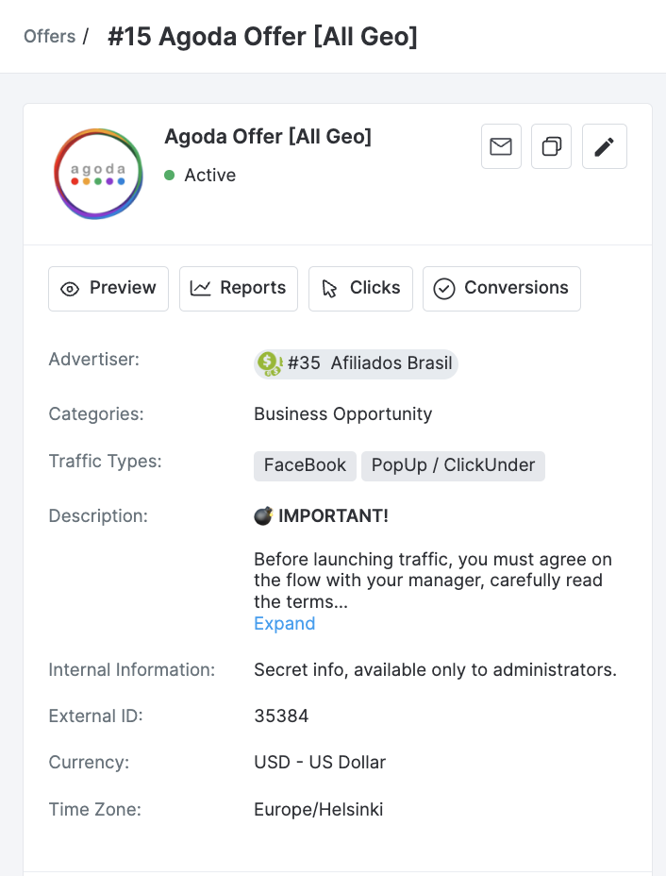The height and width of the screenshot is (876, 666).
Task: Click the Business Opportunity category text
Action: 342,414
